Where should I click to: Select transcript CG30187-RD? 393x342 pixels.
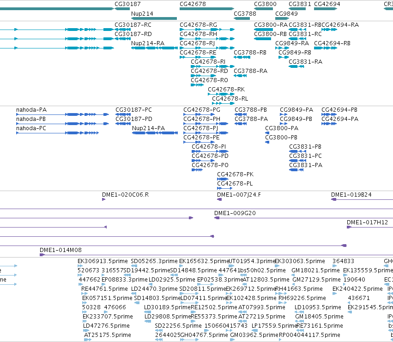click(133, 34)
